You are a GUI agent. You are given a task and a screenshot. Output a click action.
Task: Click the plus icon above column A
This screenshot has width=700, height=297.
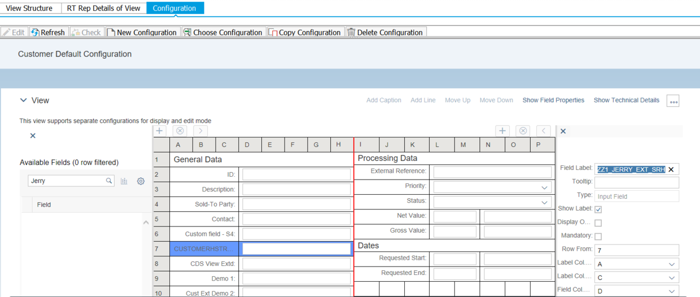pos(160,130)
